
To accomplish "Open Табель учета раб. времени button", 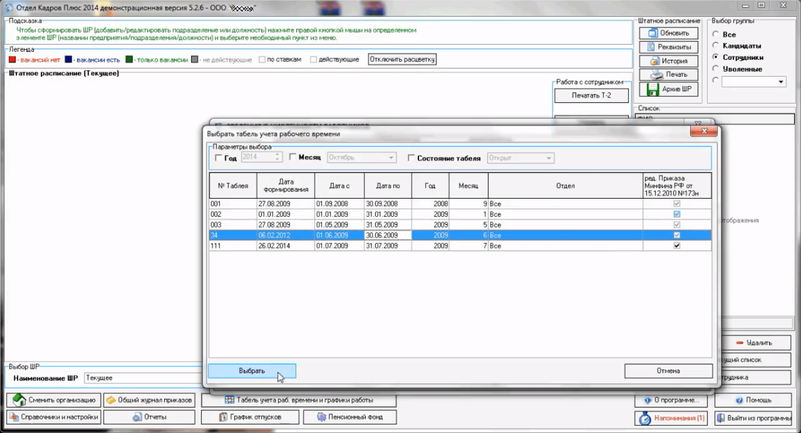I will [299, 400].
